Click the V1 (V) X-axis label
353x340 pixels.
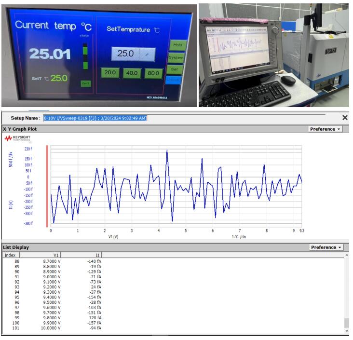click(x=113, y=237)
